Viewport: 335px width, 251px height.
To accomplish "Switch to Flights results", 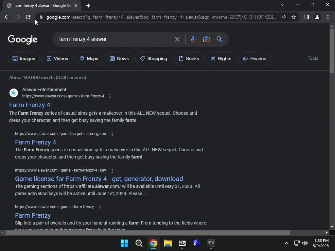I will point(221,59).
